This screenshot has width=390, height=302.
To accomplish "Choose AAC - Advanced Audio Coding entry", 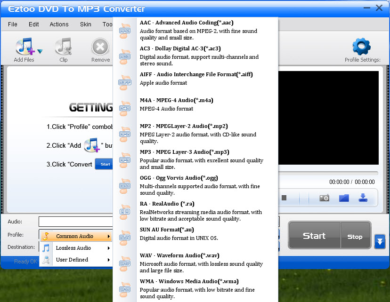I will (x=195, y=30).
